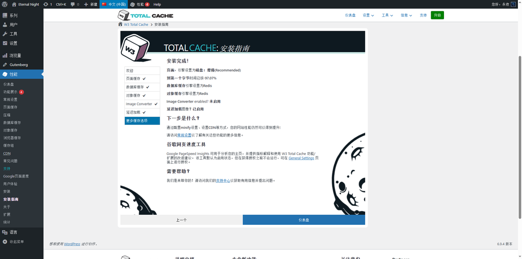The height and width of the screenshot is (259, 522).
Task: Open 常见问题 in 性能 submenu
Action: (21, 161)
